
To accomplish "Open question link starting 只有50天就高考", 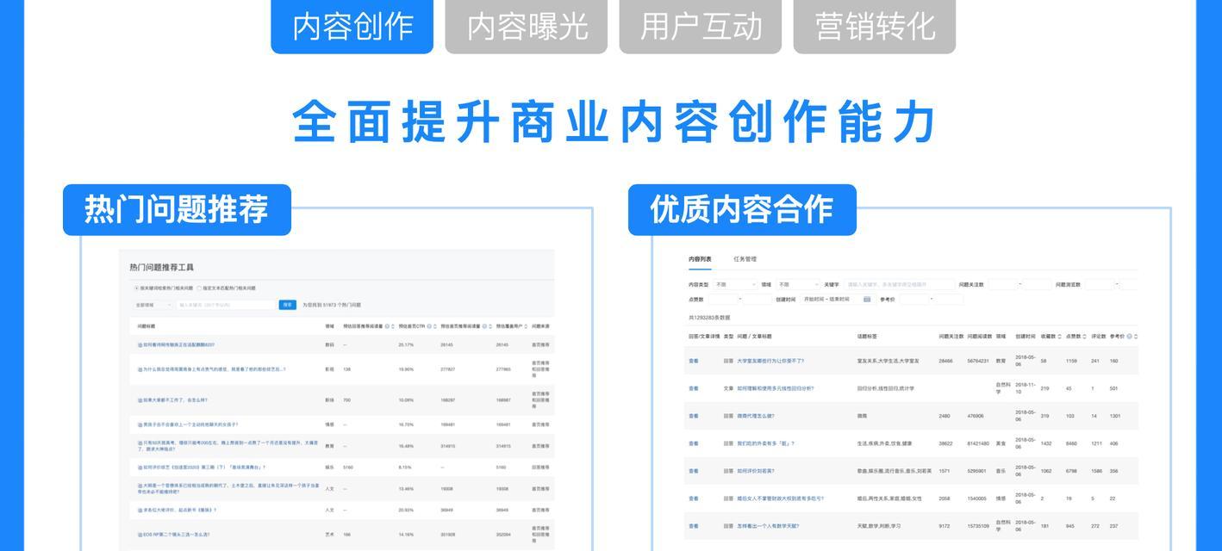I will click(228, 446).
